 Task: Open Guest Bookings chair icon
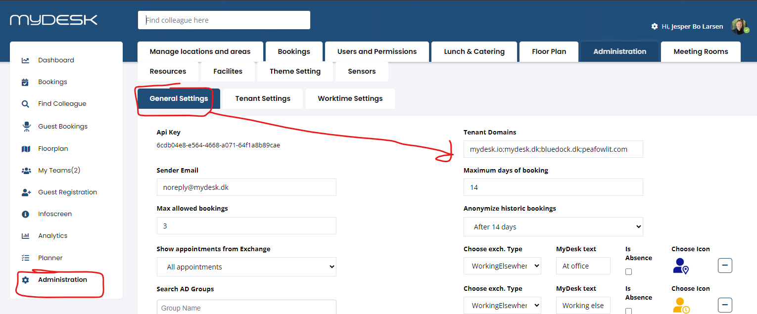tap(26, 127)
